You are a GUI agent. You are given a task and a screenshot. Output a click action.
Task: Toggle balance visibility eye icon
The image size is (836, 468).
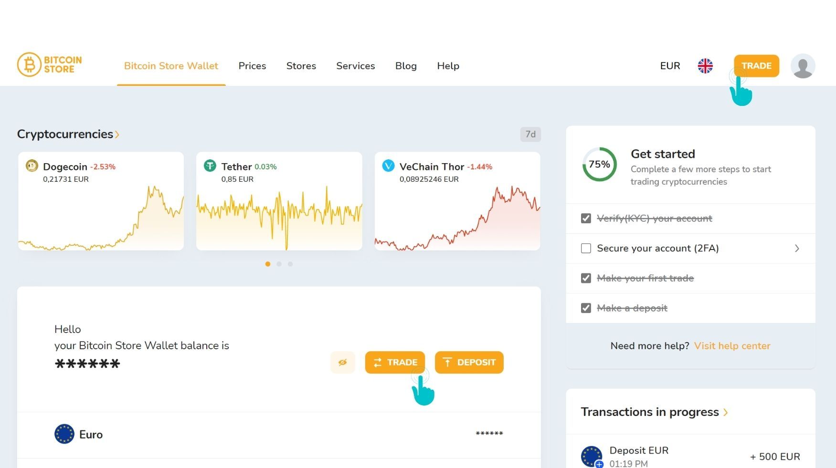tap(343, 363)
